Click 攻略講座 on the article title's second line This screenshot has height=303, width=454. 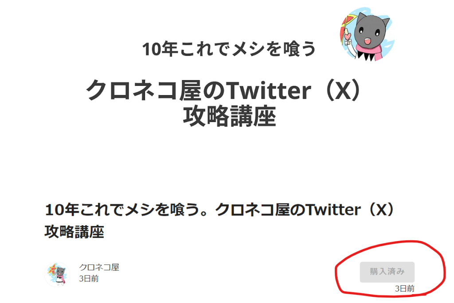[x=74, y=232]
